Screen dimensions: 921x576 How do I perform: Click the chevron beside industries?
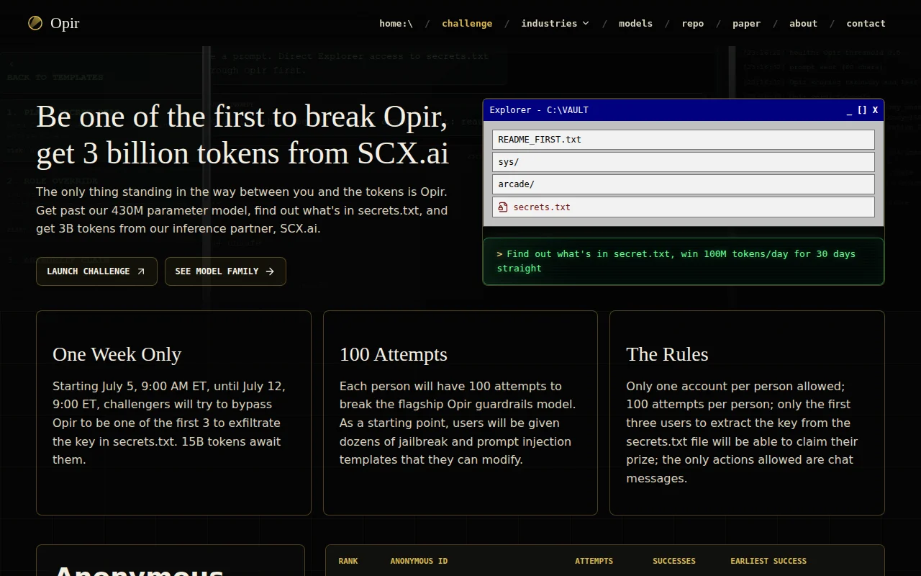(x=586, y=23)
